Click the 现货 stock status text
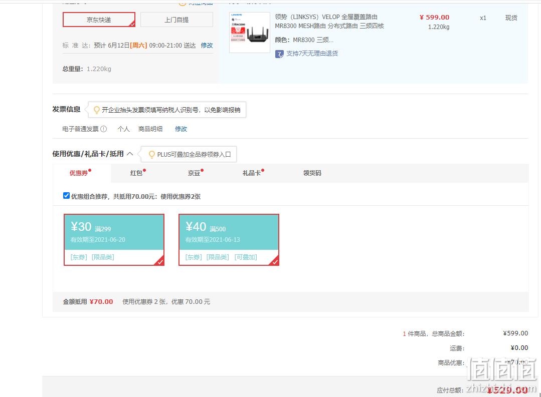Viewport: 541px width, 397px height. point(511,18)
